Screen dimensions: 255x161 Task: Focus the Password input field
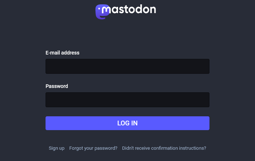127,100
